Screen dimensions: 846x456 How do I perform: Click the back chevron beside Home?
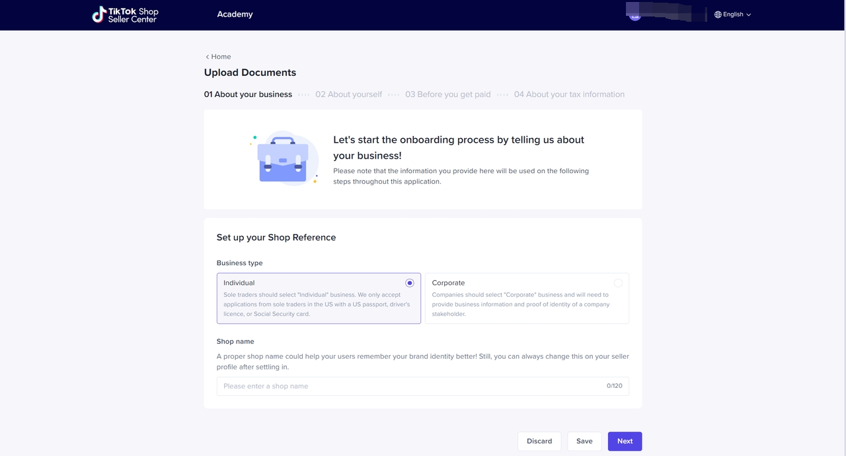(x=207, y=57)
